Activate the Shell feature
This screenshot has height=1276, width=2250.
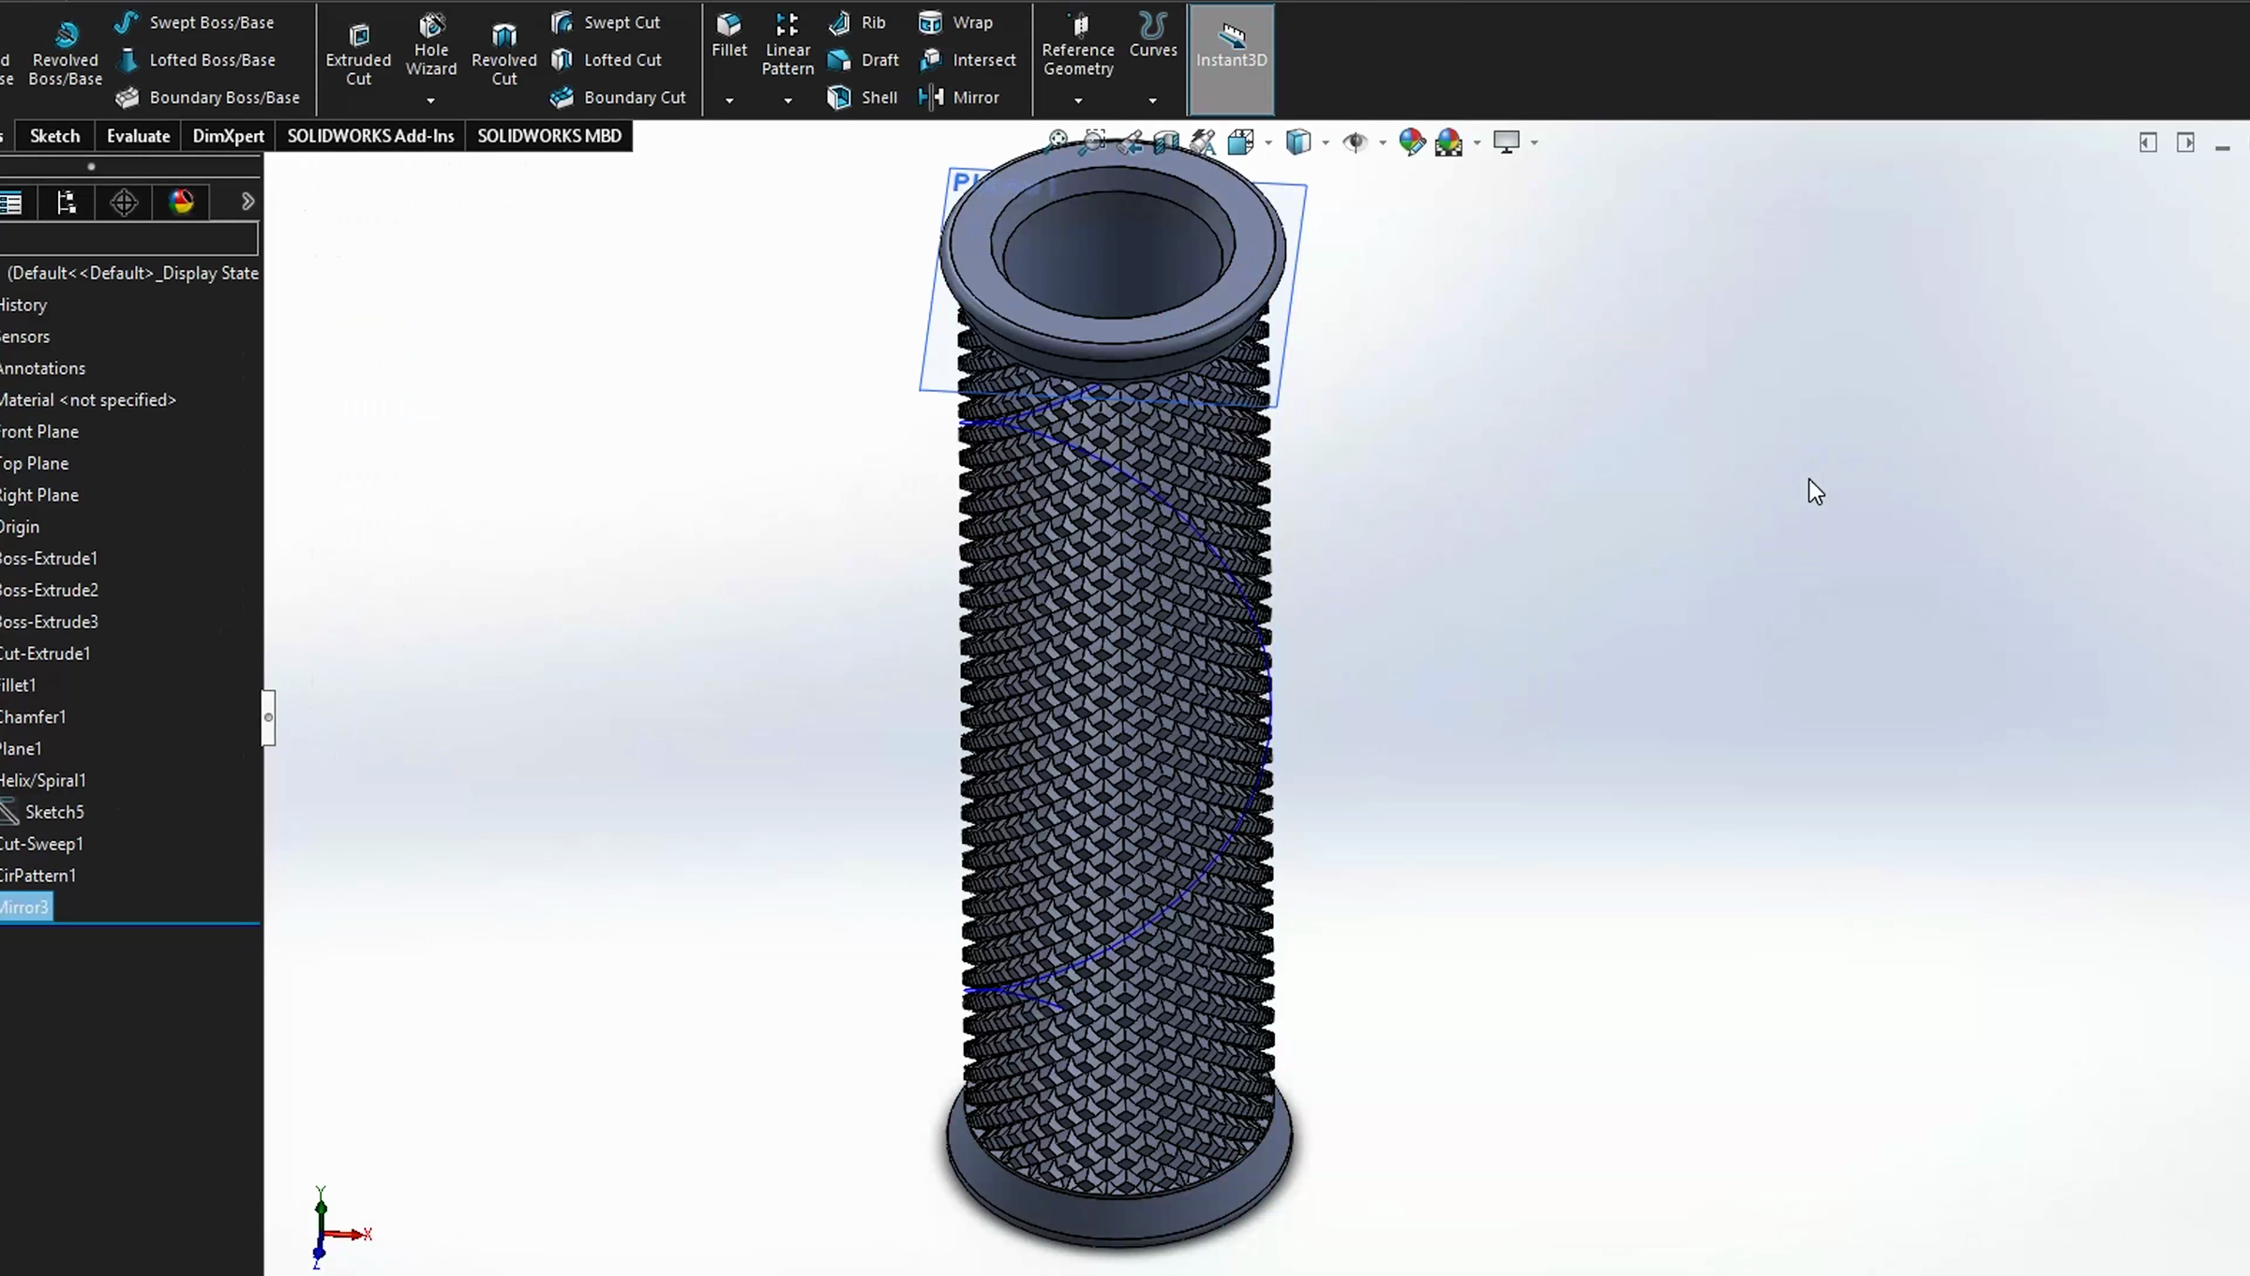click(x=861, y=97)
